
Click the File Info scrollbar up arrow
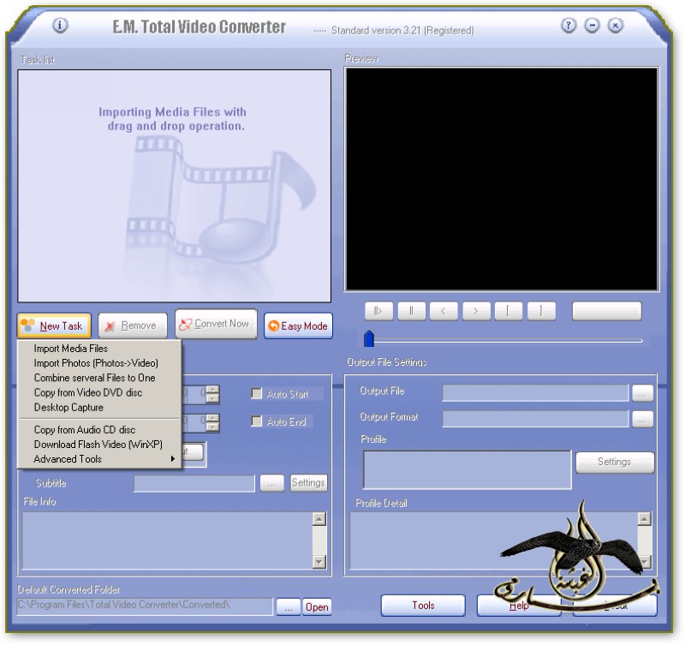[319, 519]
